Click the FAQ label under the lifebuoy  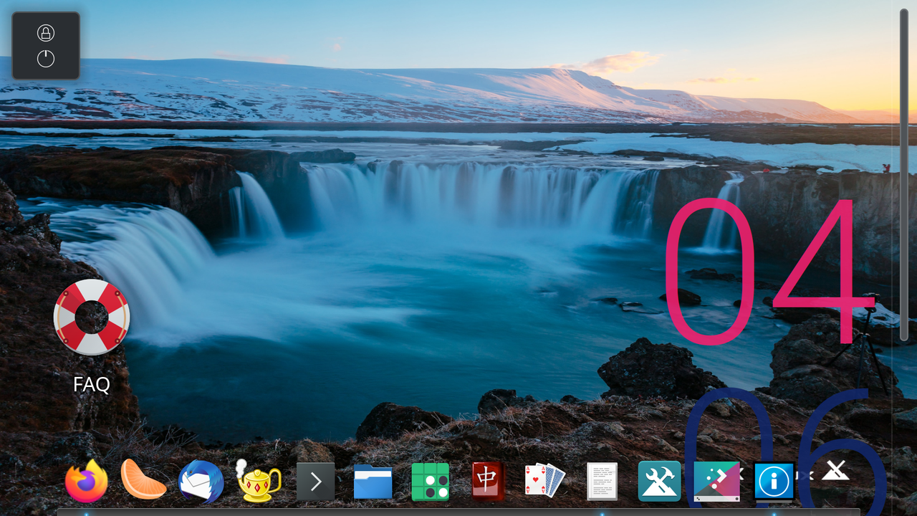92,385
